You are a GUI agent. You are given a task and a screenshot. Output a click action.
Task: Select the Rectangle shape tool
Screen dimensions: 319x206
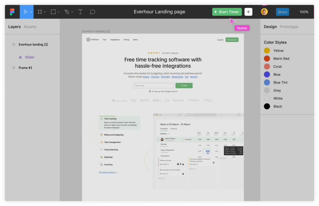[53, 11]
